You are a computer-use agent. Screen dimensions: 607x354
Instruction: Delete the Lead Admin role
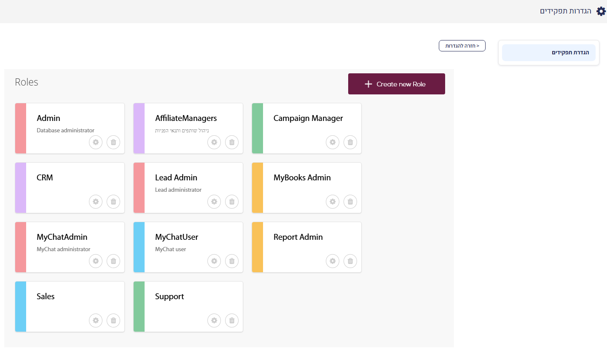pyautogui.click(x=232, y=202)
